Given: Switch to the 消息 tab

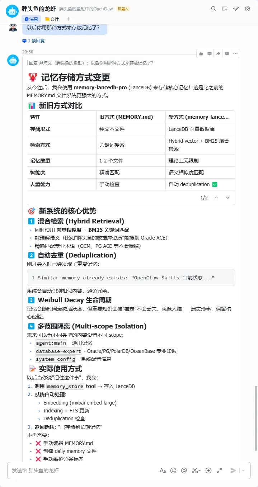Looking at the screenshot, I should pyautogui.click(x=31, y=19).
